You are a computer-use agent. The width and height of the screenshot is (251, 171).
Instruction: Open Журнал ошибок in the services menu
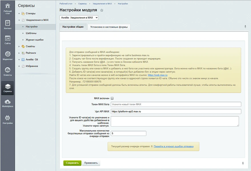click(x=35, y=40)
